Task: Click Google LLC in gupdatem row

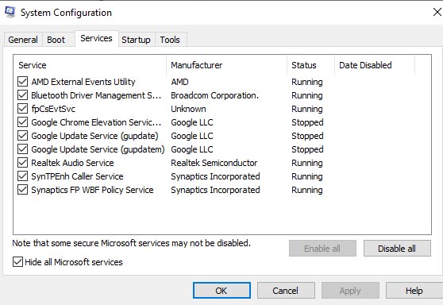Action: click(192, 149)
